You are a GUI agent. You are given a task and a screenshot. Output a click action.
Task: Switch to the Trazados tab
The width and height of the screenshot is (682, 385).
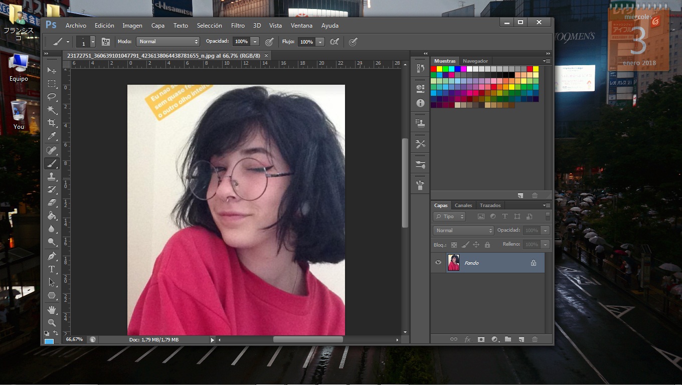[x=490, y=205]
